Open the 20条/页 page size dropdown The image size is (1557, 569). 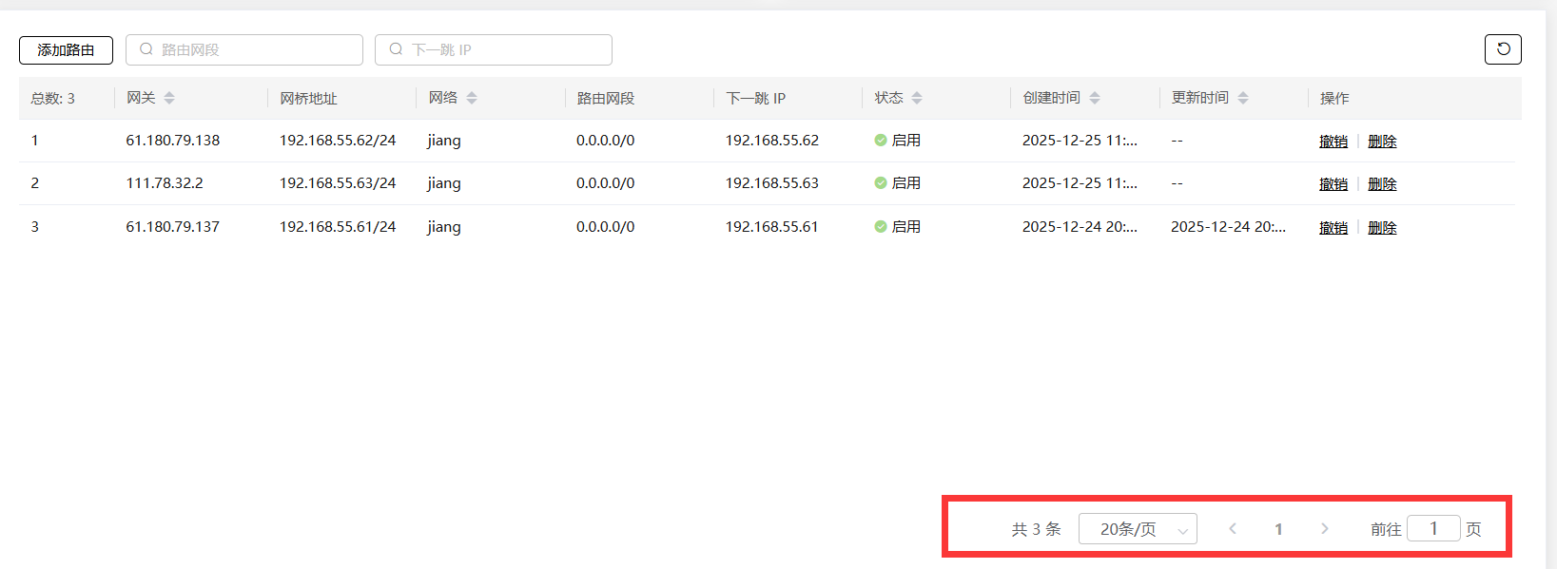point(1138,529)
